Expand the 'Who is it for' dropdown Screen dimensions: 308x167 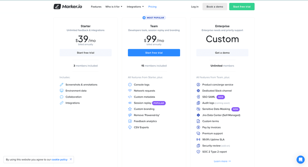(114, 7)
